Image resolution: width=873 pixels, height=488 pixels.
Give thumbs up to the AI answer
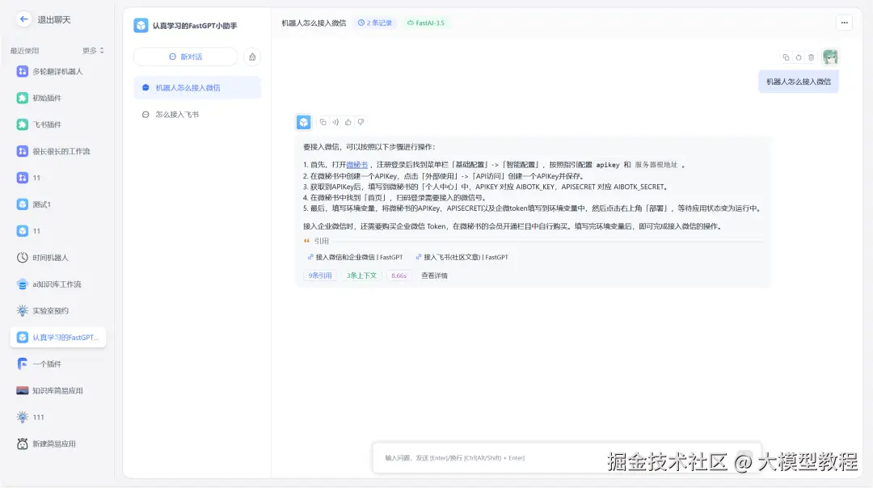click(348, 122)
